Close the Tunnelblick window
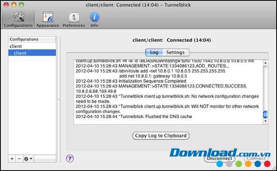The image size is (277, 171). (6, 5)
